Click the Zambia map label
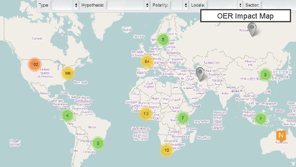 (x=174, y=132)
